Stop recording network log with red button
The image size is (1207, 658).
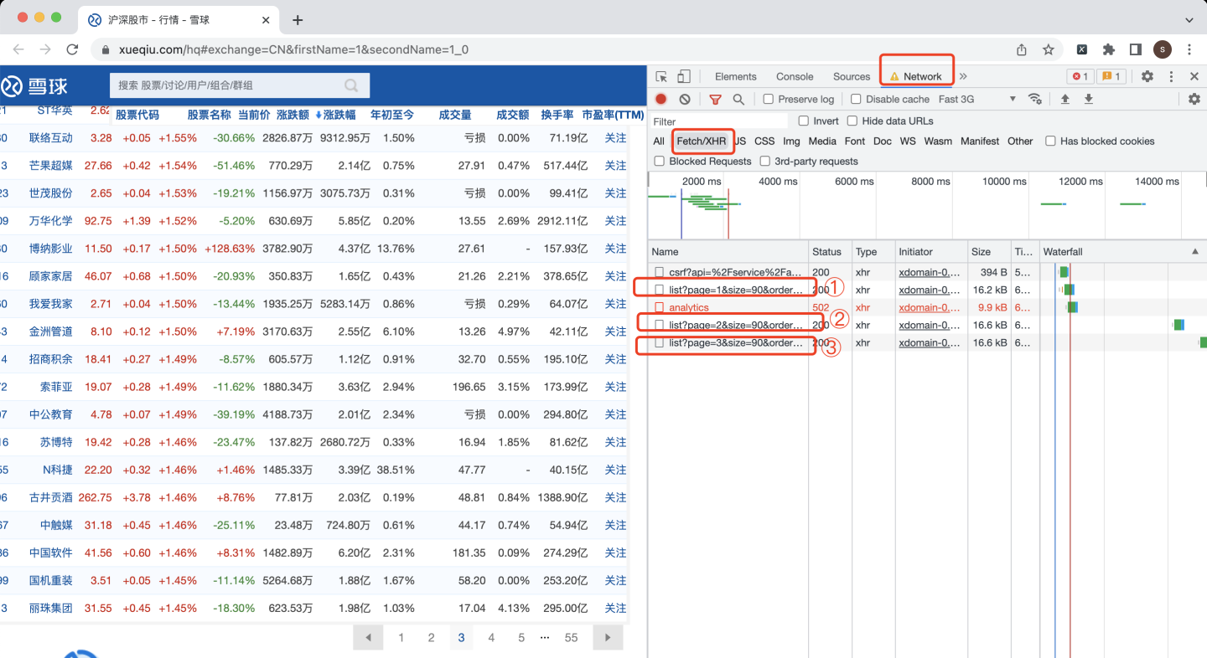[x=661, y=99]
